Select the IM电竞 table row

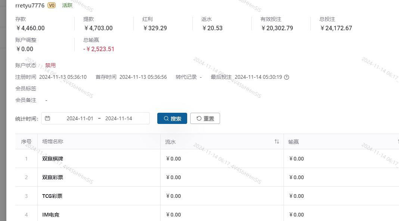click(207, 214)
